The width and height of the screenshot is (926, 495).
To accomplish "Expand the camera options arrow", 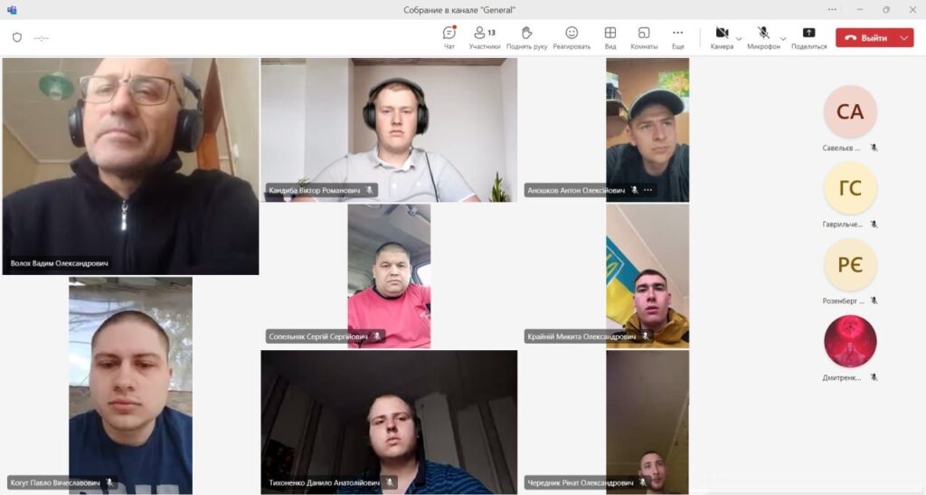I will (739, 39).
